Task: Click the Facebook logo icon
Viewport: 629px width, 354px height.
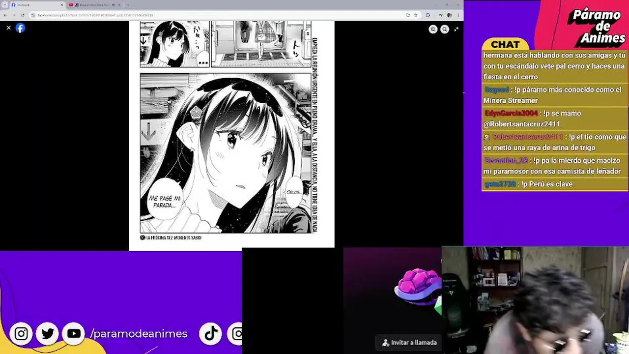Action: click(x=20, y=28)
